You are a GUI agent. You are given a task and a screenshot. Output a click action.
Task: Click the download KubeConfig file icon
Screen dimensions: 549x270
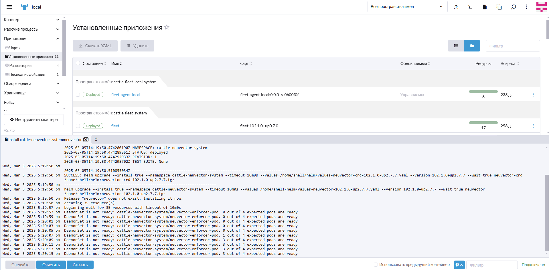pos(485,7)
